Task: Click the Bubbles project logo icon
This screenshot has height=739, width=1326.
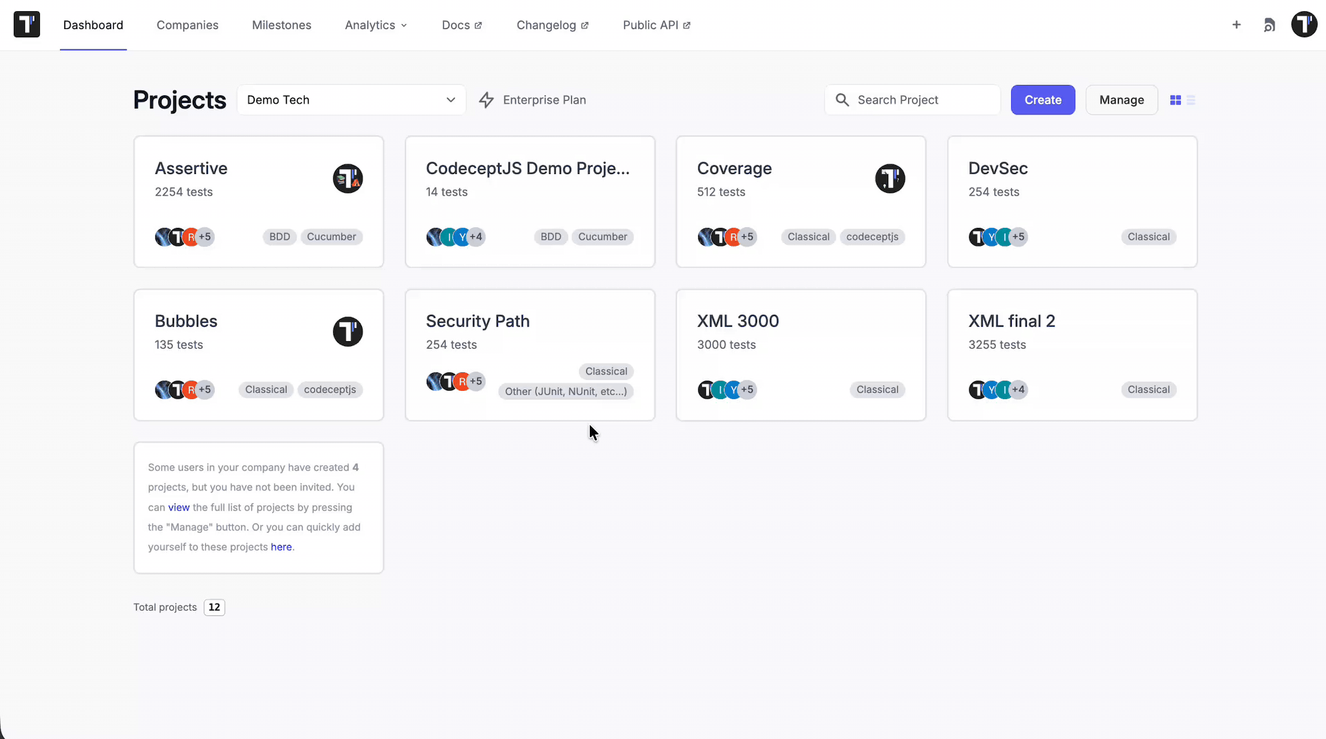Action: [x=348, y=332]
